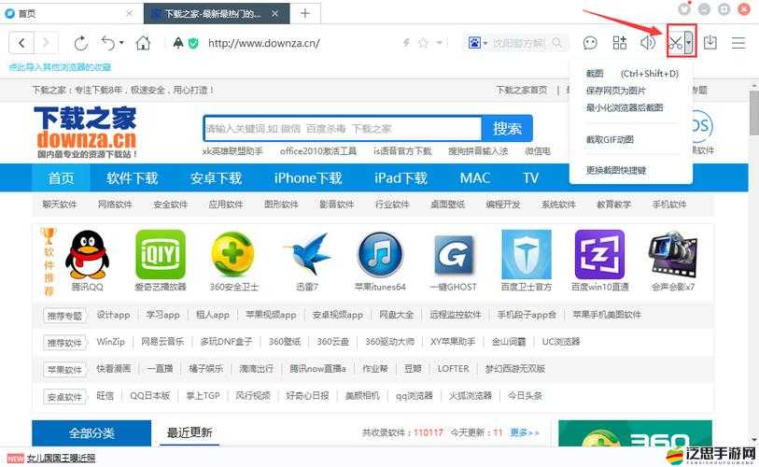Open the Corel VideoStudio x7 camera icon

673,254
